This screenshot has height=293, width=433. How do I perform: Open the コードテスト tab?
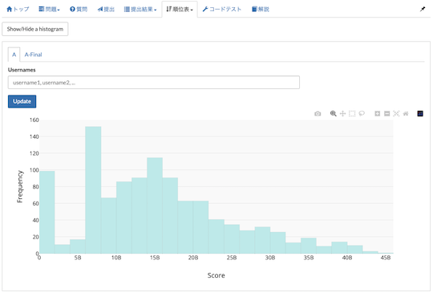click(x=222, y=9)
